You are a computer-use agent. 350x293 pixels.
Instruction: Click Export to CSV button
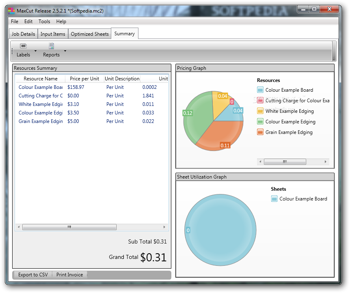click(x=33, y=275)
